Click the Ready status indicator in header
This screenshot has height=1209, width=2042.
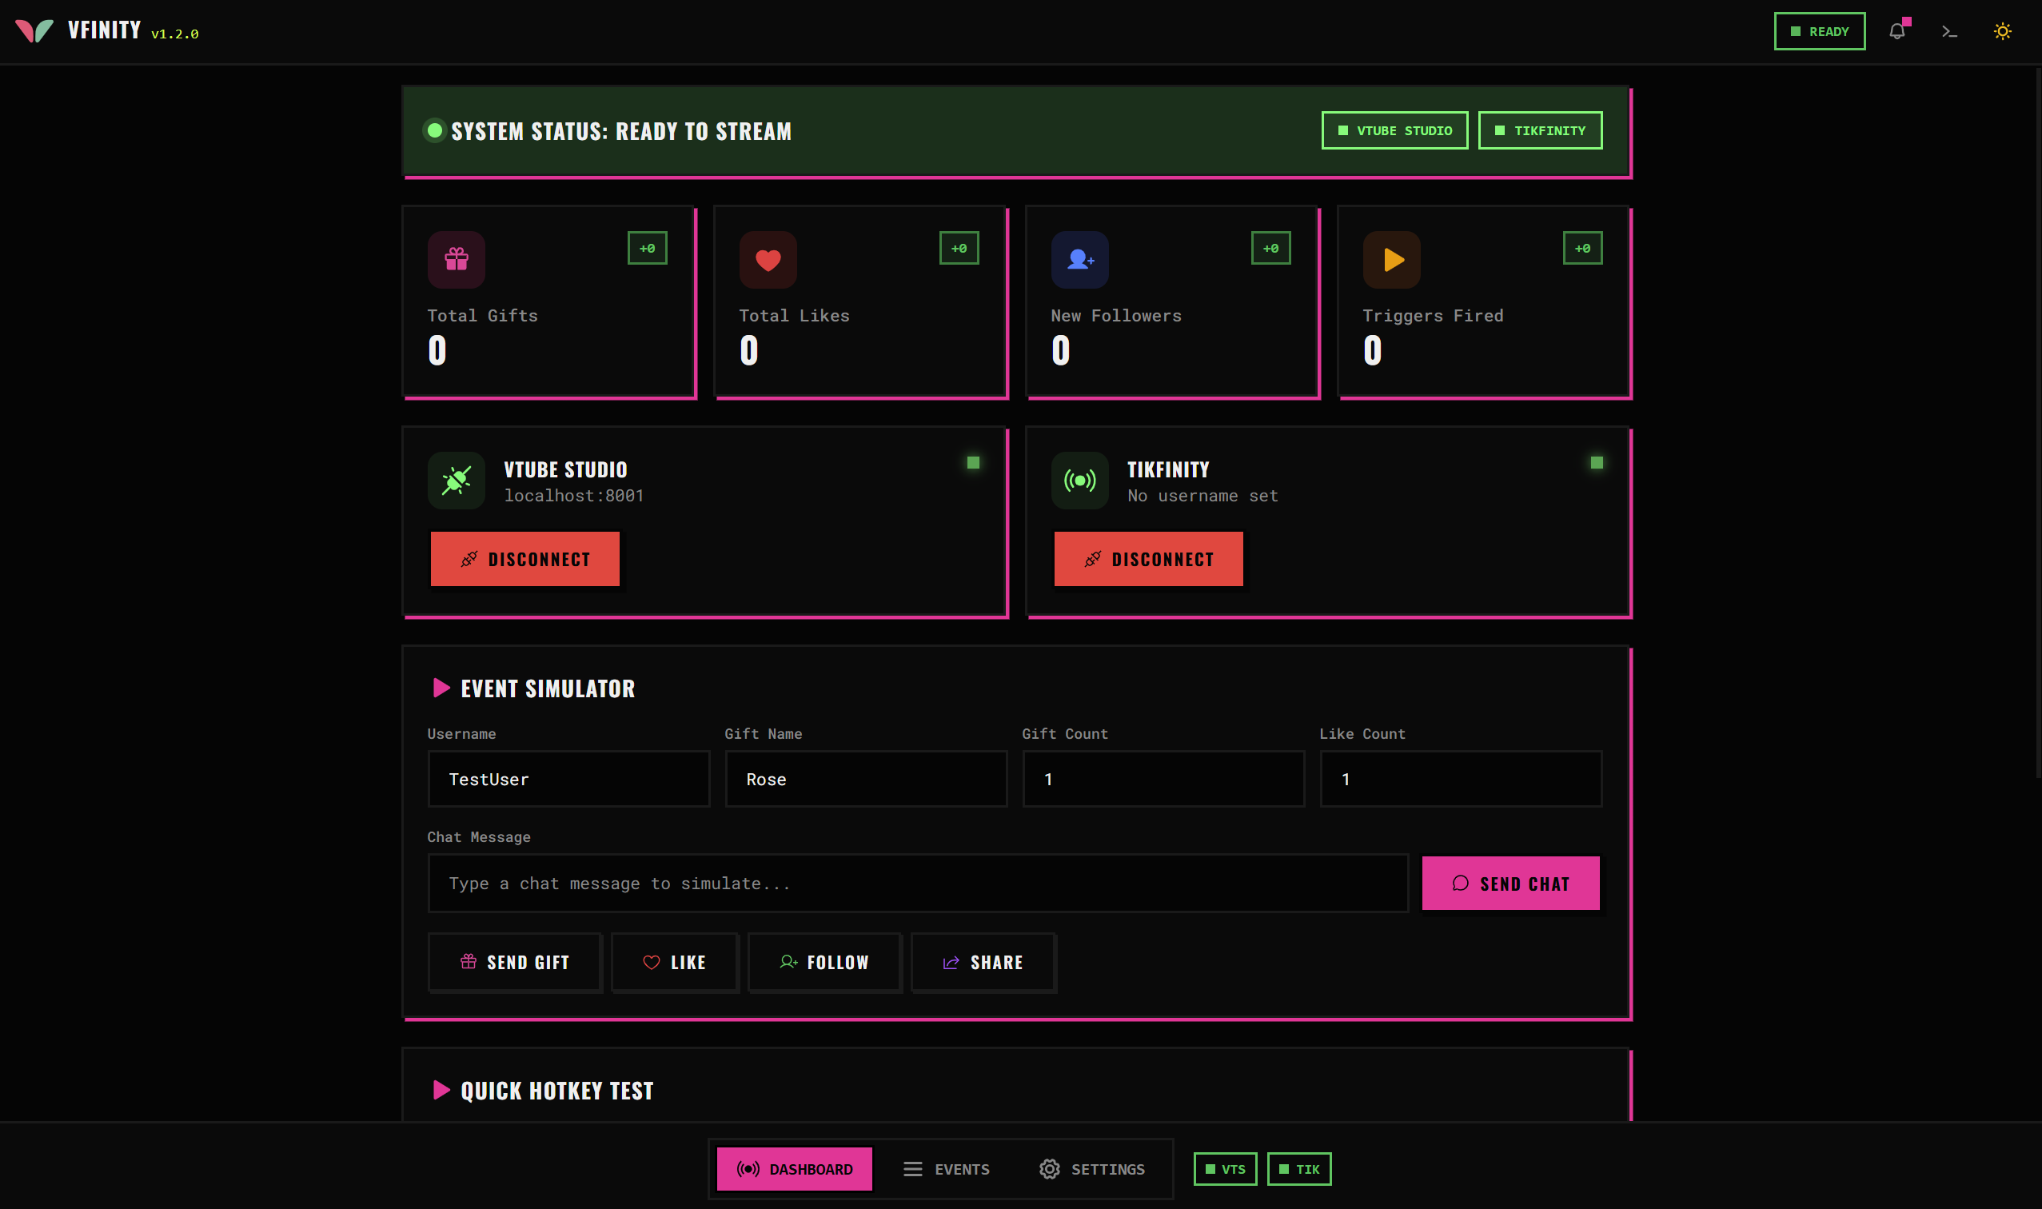[1819, 31]
